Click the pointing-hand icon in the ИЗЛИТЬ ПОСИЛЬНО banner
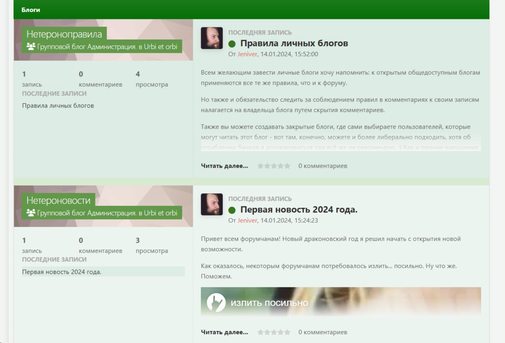505x343 pixels. (x=216, y=303)
